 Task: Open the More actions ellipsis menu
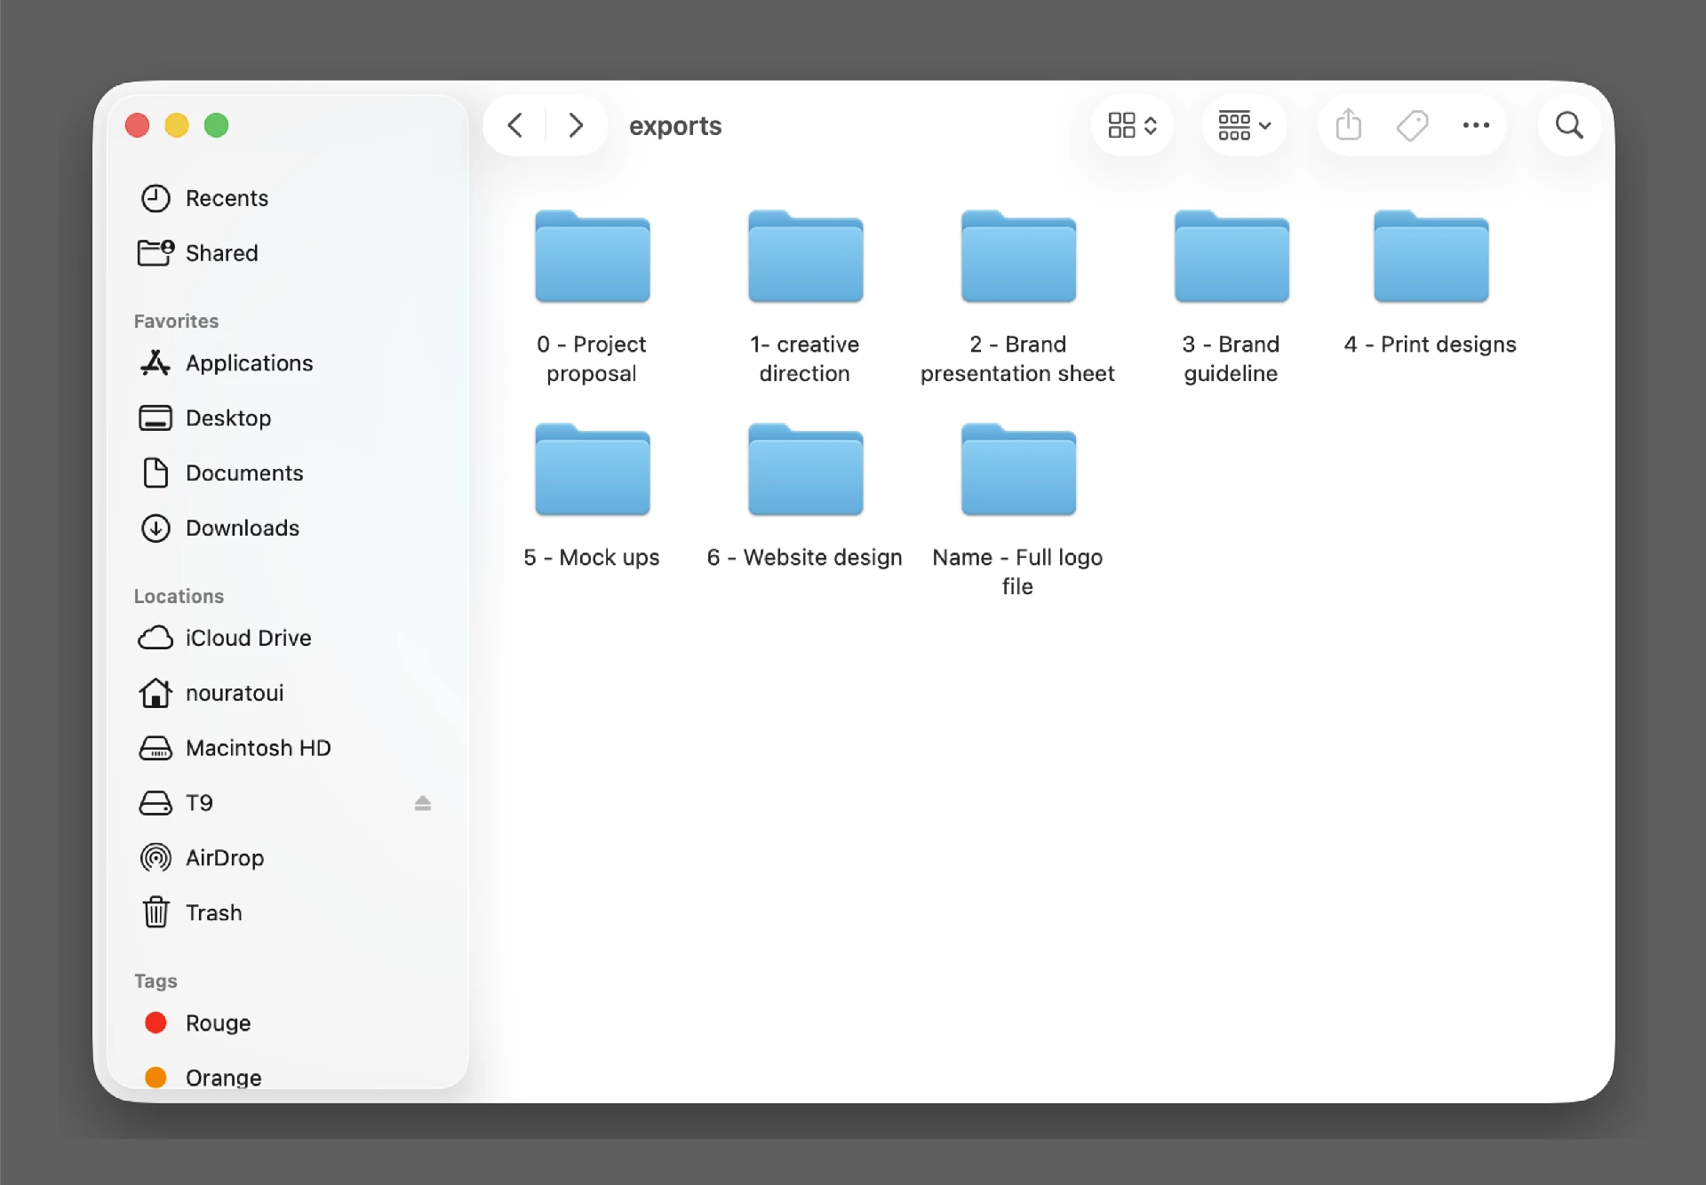coord(1476,125)
